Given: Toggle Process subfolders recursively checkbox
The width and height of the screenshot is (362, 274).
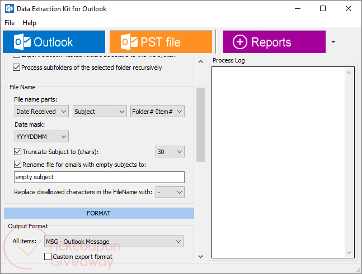Looking at the screenshot, I should click(x=16, y=68).
